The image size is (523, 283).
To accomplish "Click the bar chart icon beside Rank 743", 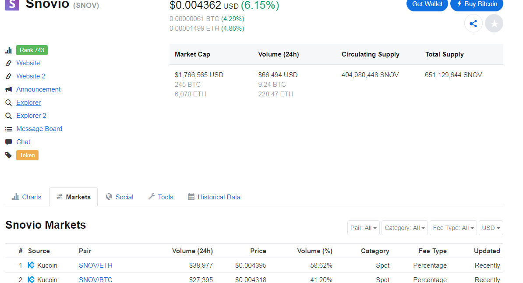I will 9,50.
